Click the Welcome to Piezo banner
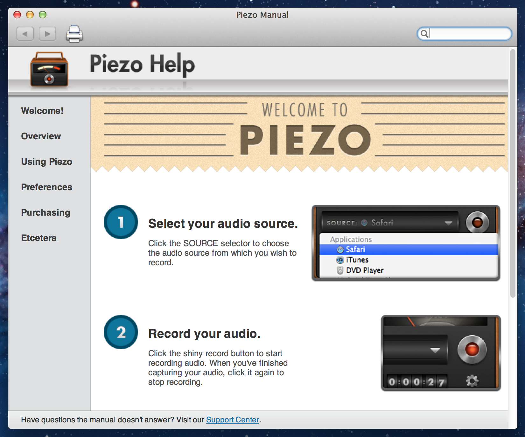 [299, 134]
